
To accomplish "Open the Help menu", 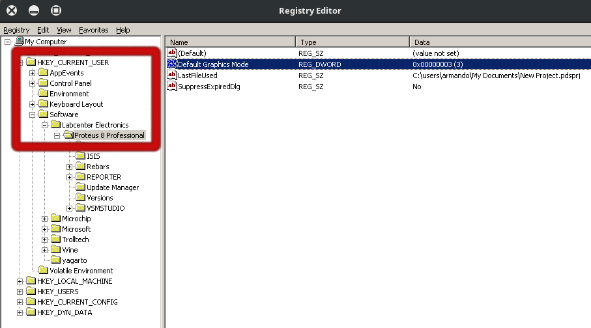I will point(123,30).
